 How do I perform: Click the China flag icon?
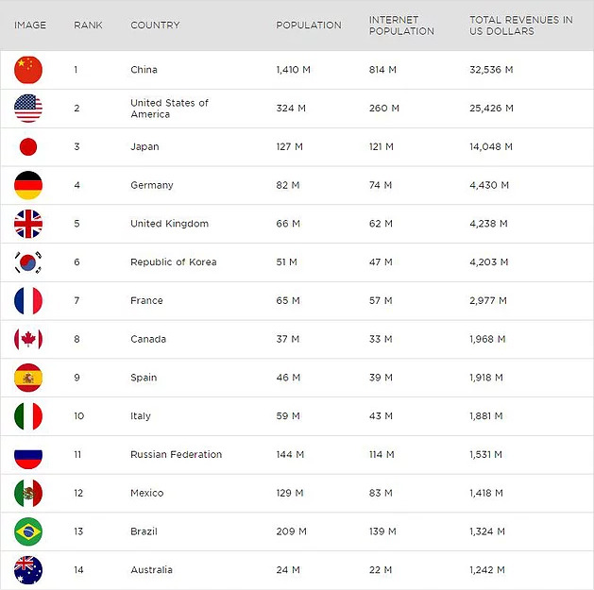pos(28,70)
